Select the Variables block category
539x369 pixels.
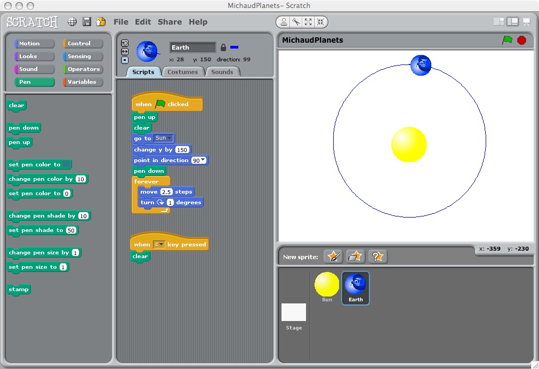click(x=83, y=82)
